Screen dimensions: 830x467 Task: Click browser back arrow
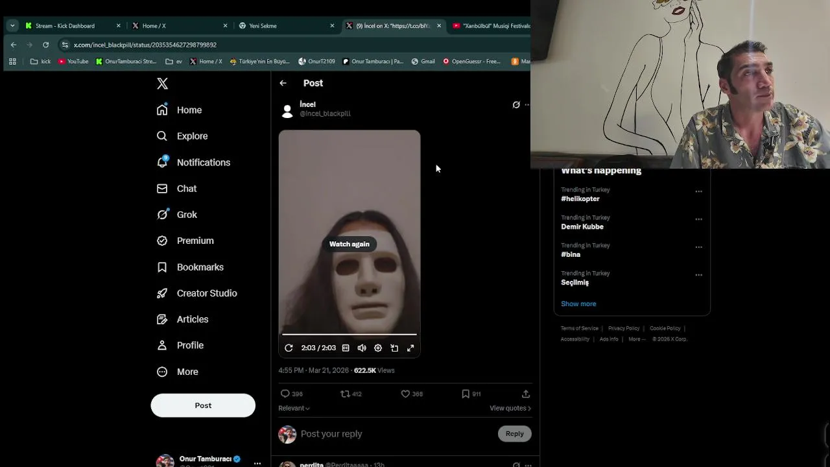[x=14, y=45]
